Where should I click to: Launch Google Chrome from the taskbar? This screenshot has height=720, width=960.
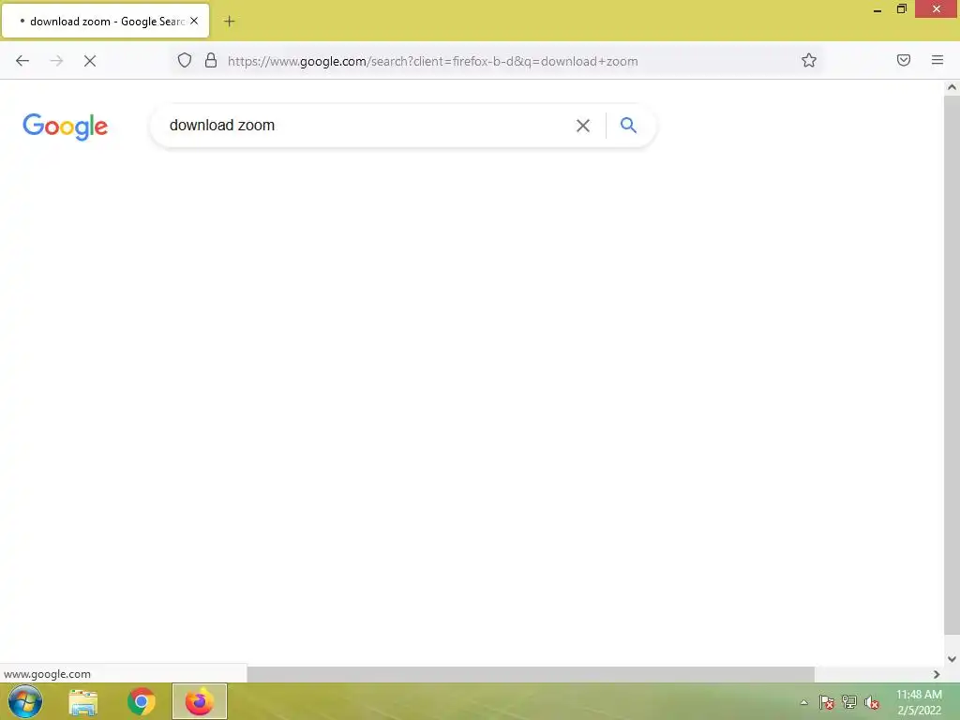[x=142, y=701]
